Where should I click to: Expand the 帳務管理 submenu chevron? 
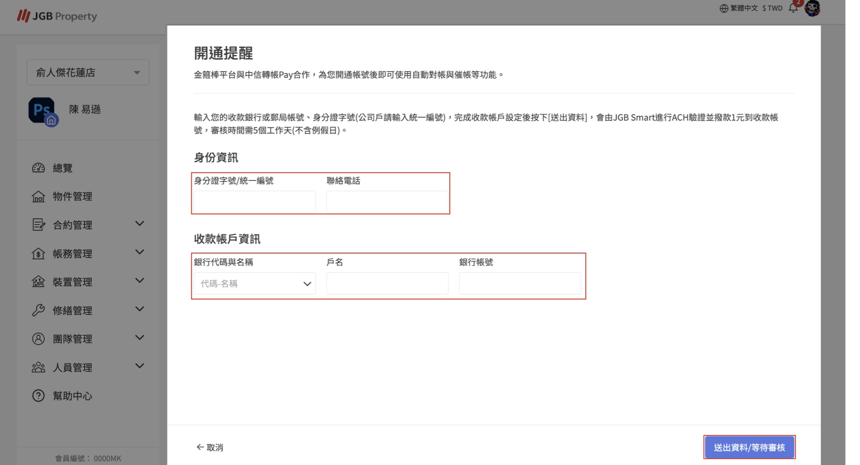coord(140,252)
